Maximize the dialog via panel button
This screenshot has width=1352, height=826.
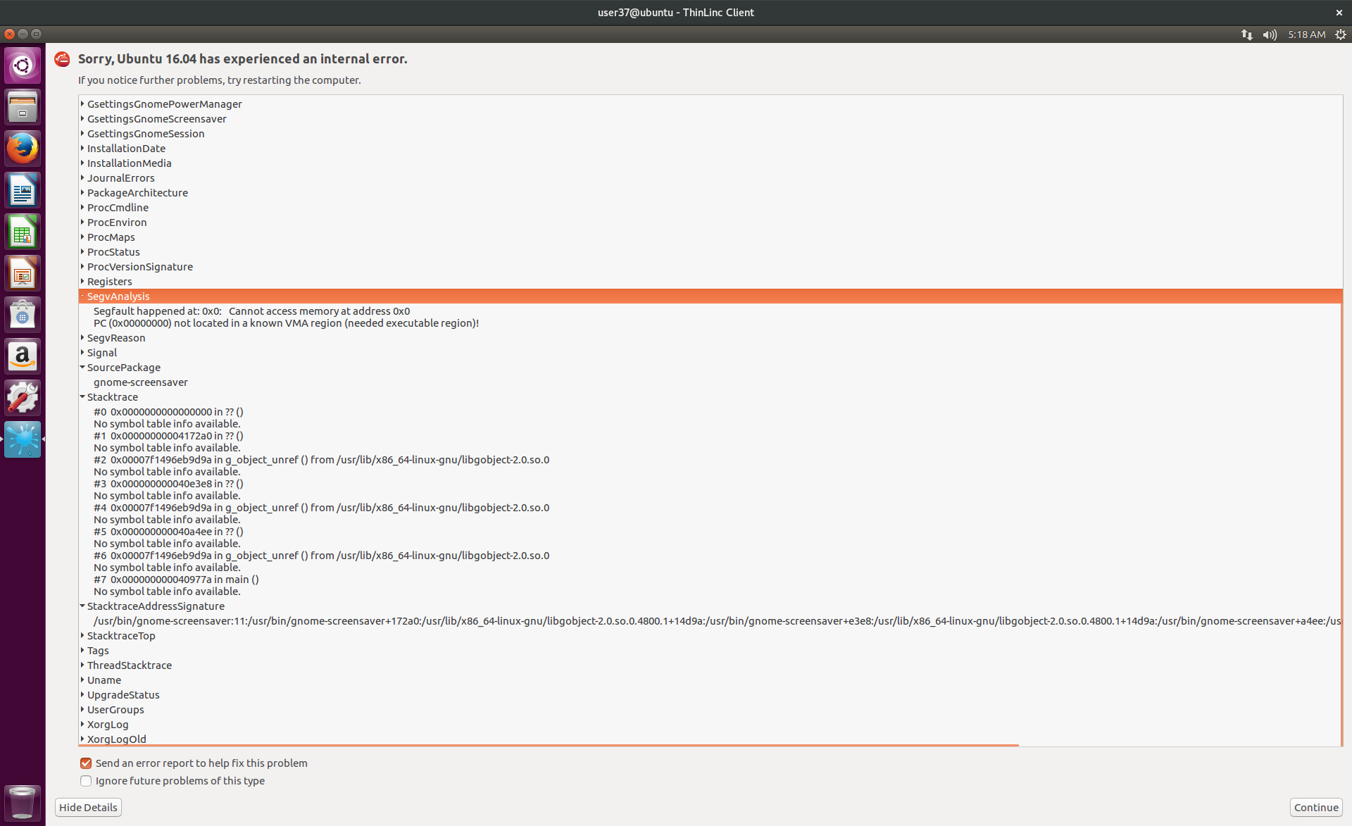pos(37,34)
